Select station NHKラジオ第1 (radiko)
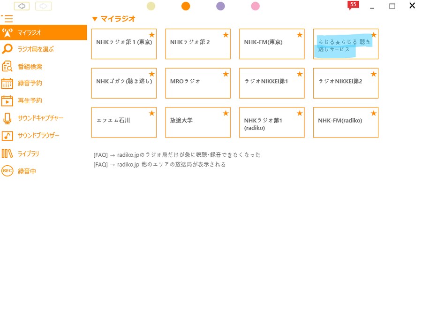 coord(272,123)
